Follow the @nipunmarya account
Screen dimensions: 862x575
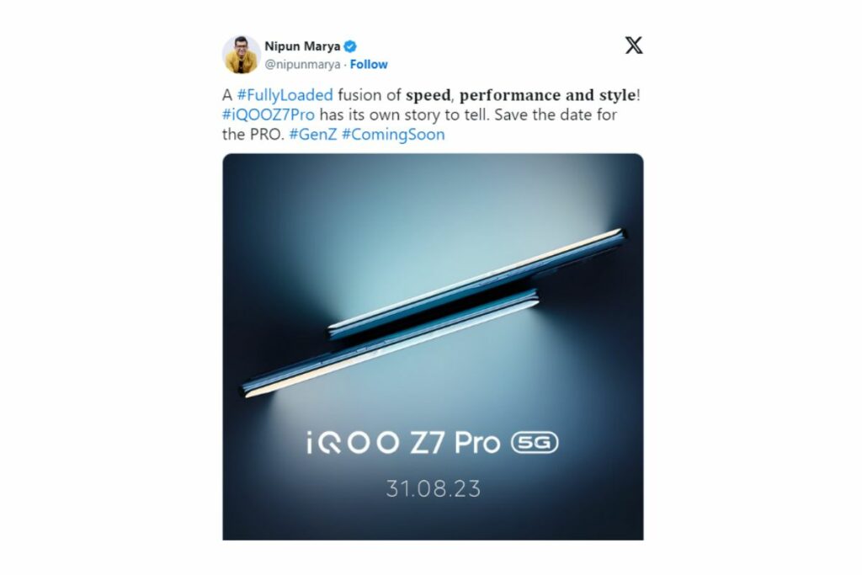tap(369, 64)
